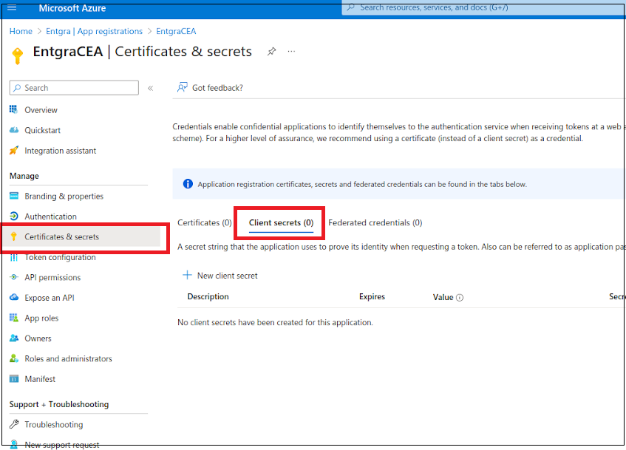The height and width of the screenshot is (450, 626).
Task: Focus the global search resources box
Action: click(483, 8)
